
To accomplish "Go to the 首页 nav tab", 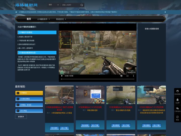I will 29,19.
